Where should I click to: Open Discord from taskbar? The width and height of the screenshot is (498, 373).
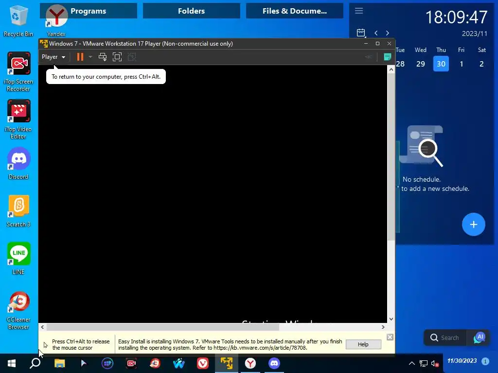274,363
